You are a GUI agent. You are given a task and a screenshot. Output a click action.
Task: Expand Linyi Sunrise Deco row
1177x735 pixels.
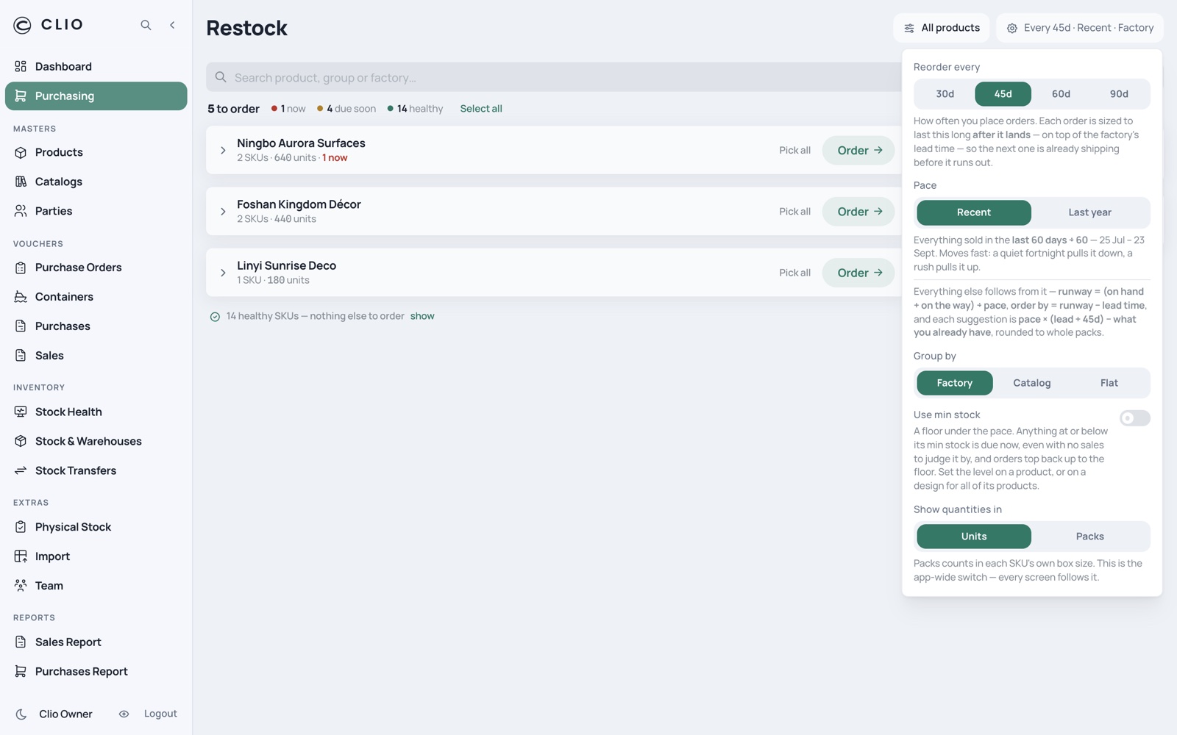pos(223,273)
